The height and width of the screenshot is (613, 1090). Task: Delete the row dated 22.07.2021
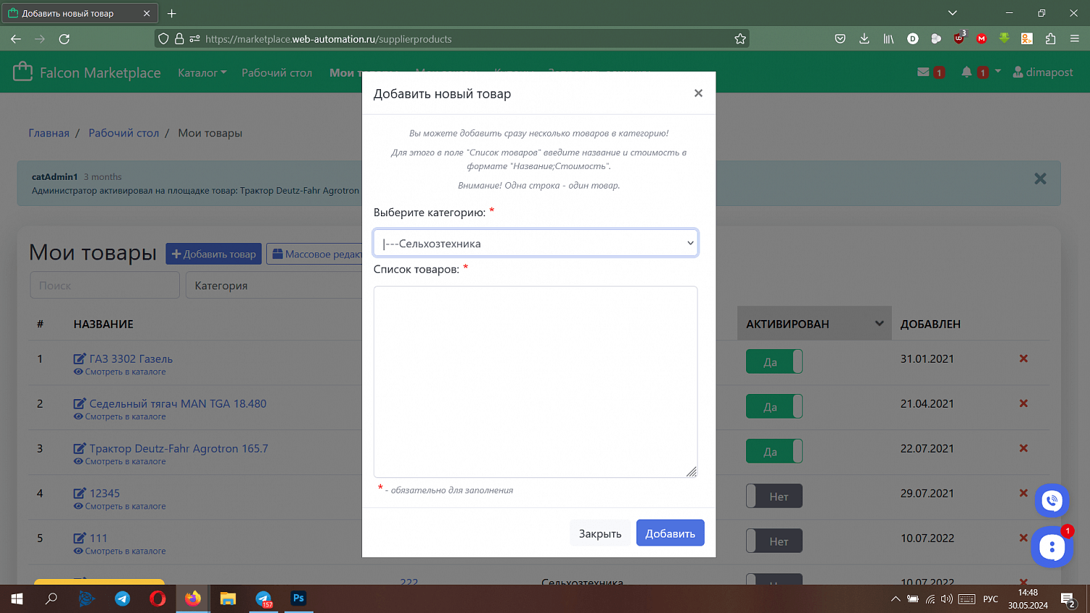click(x=1023, y=448)
